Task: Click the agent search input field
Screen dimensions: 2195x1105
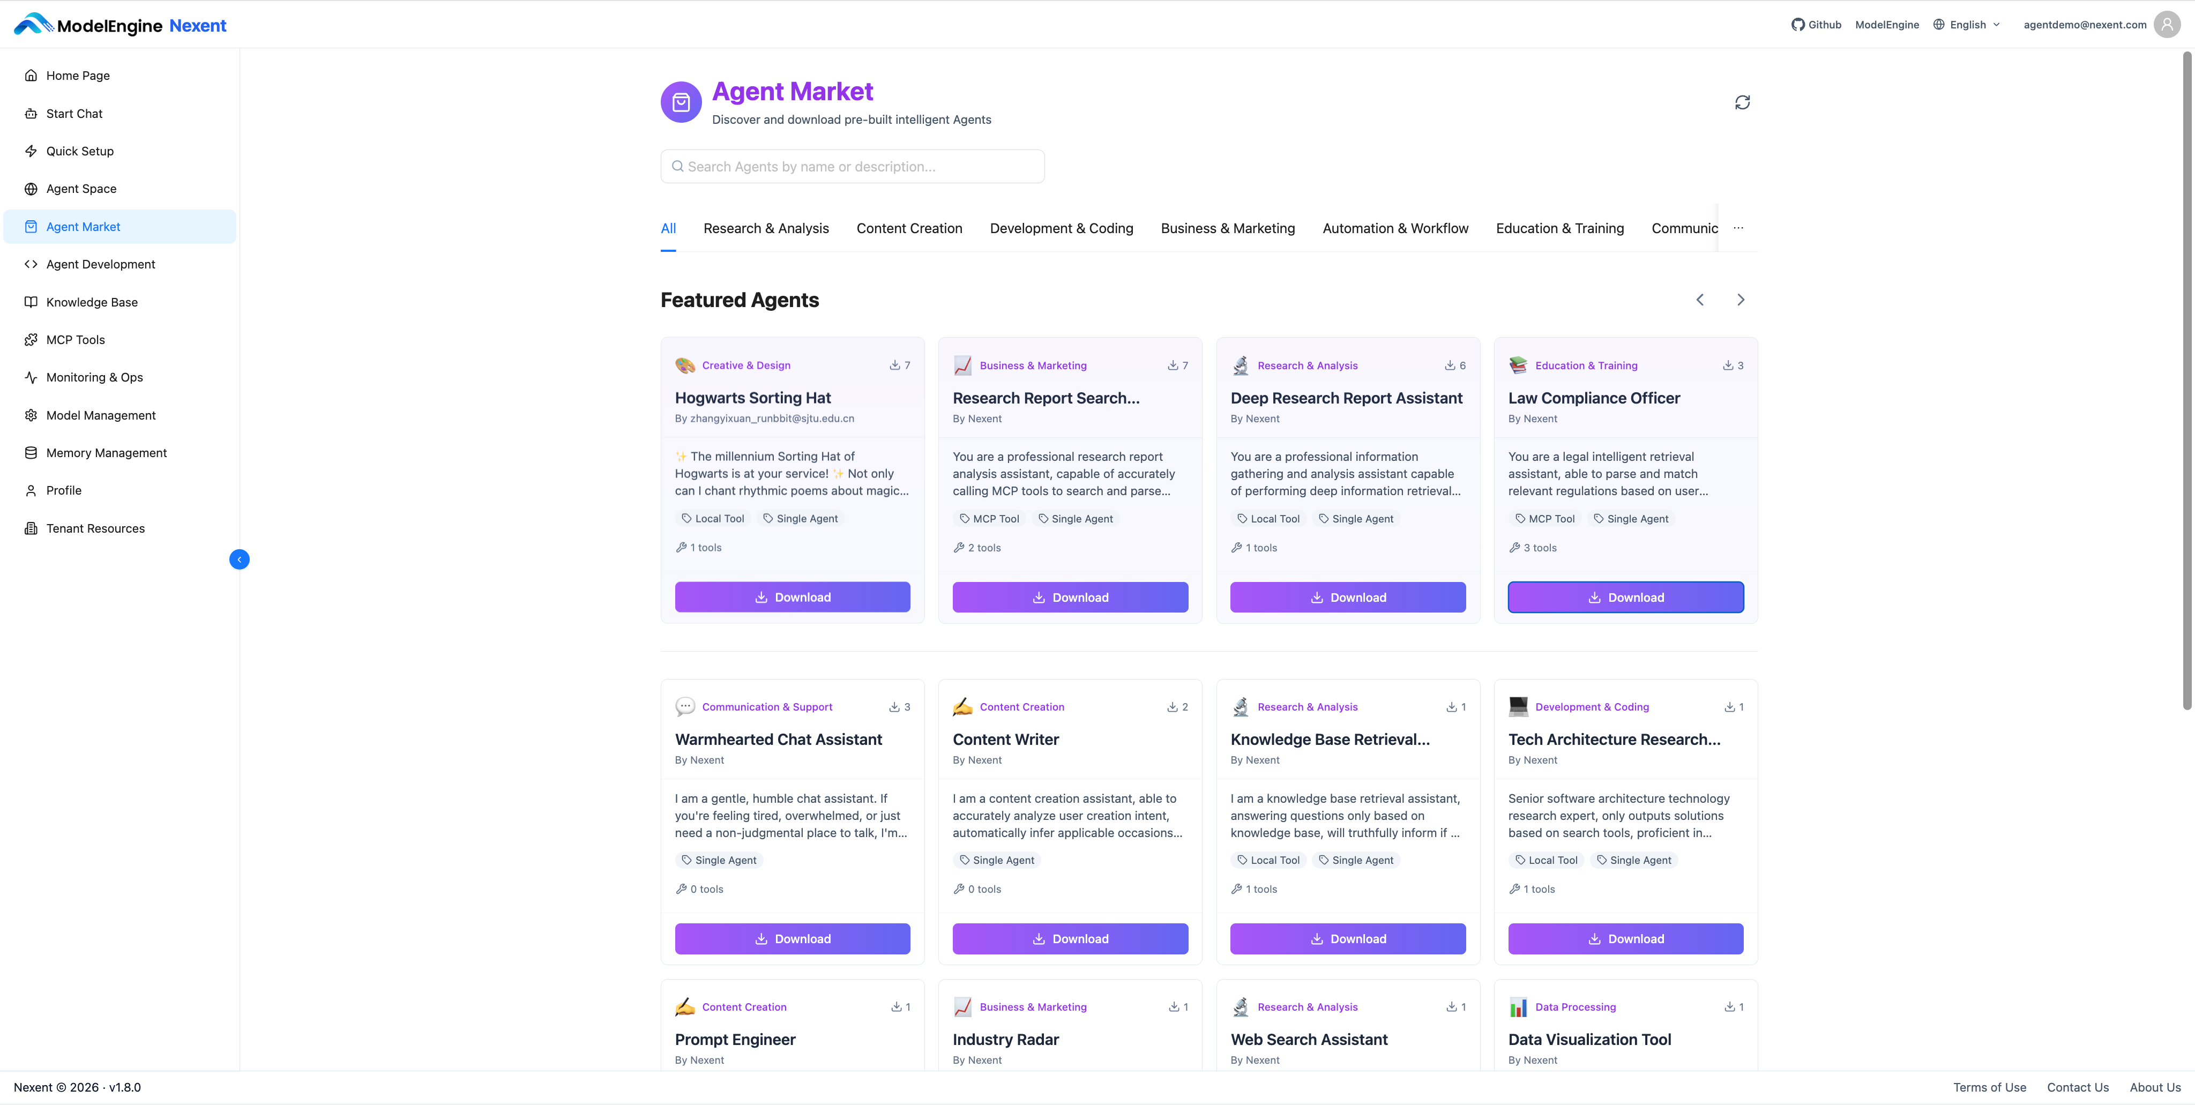Action: [851, 166]
